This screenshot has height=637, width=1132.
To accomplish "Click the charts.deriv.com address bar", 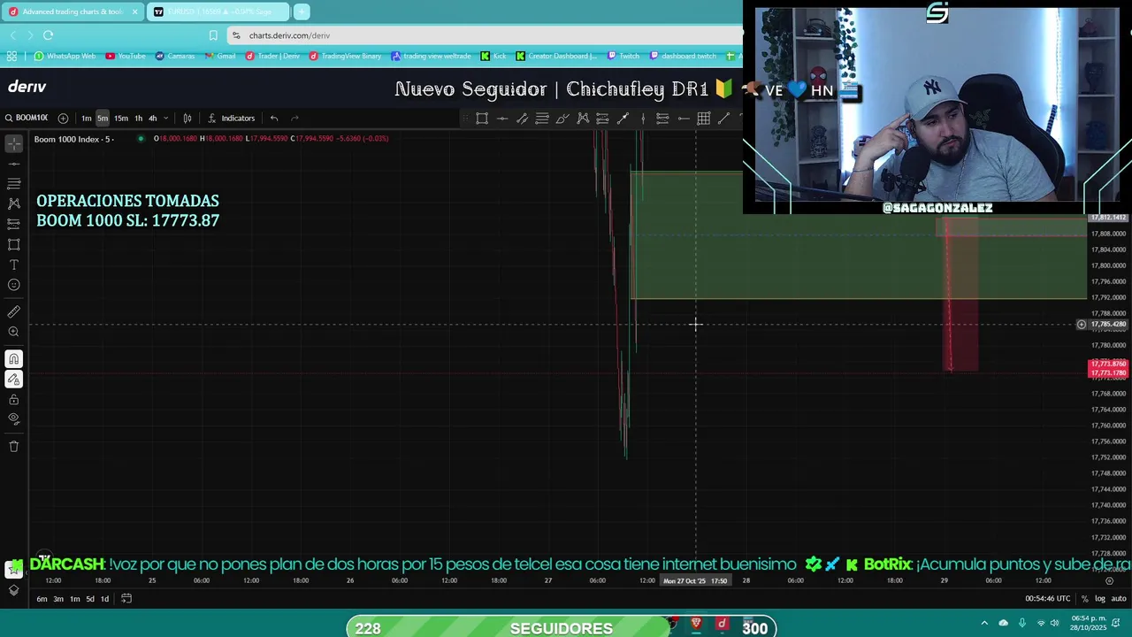I will 486,35.
